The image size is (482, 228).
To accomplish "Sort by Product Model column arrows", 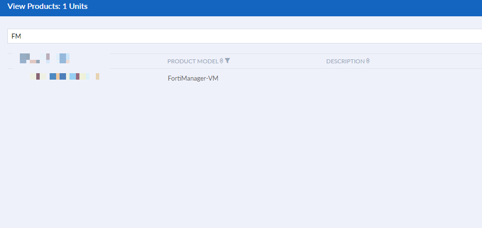I will point(221,61).
